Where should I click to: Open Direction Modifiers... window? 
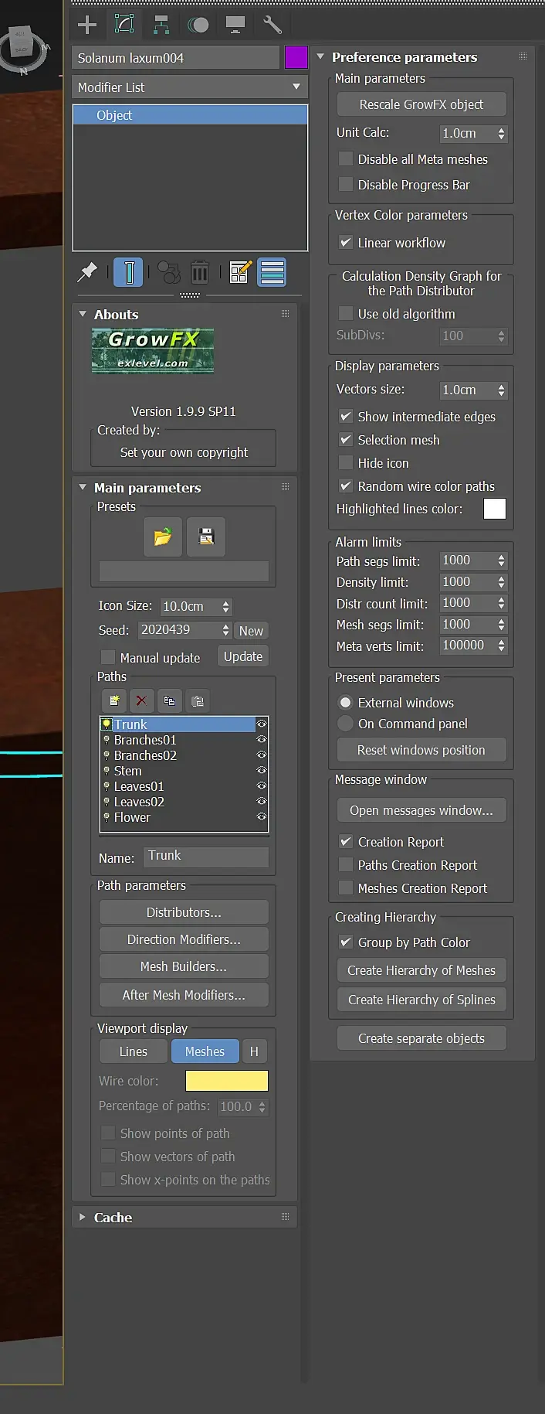click(184, 939)
